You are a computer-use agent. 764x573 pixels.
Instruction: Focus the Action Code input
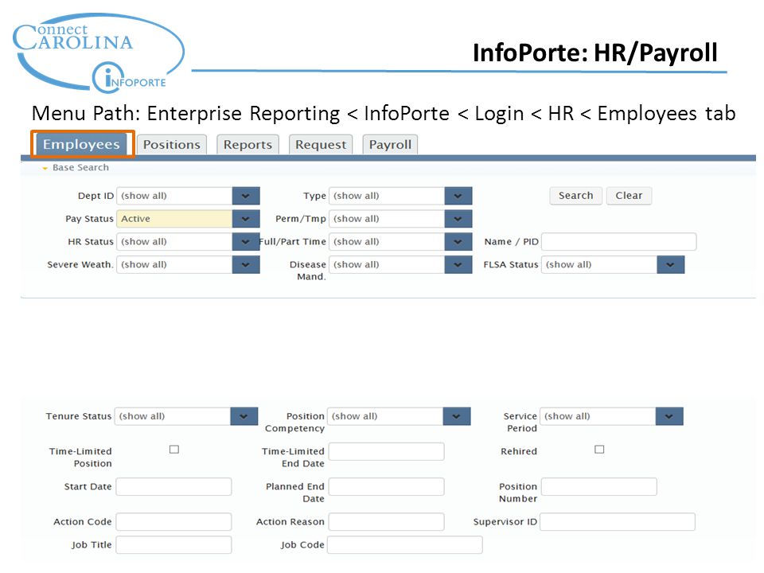(173, 522)
